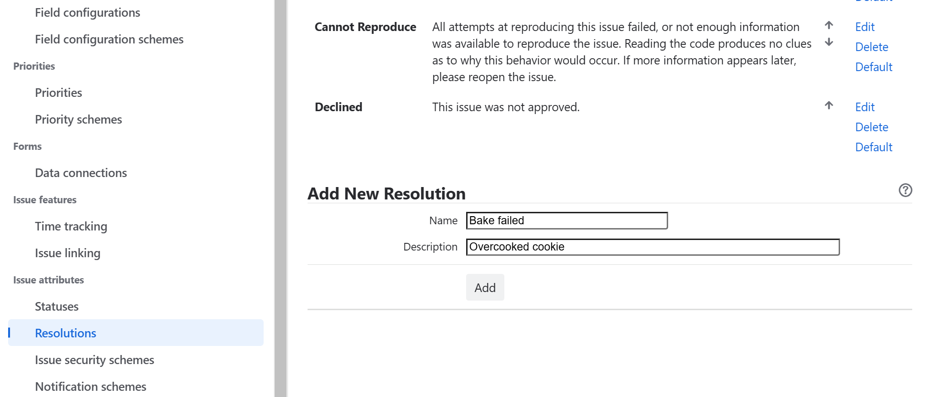Delete the Cannot Reproduce resolution

872,47
